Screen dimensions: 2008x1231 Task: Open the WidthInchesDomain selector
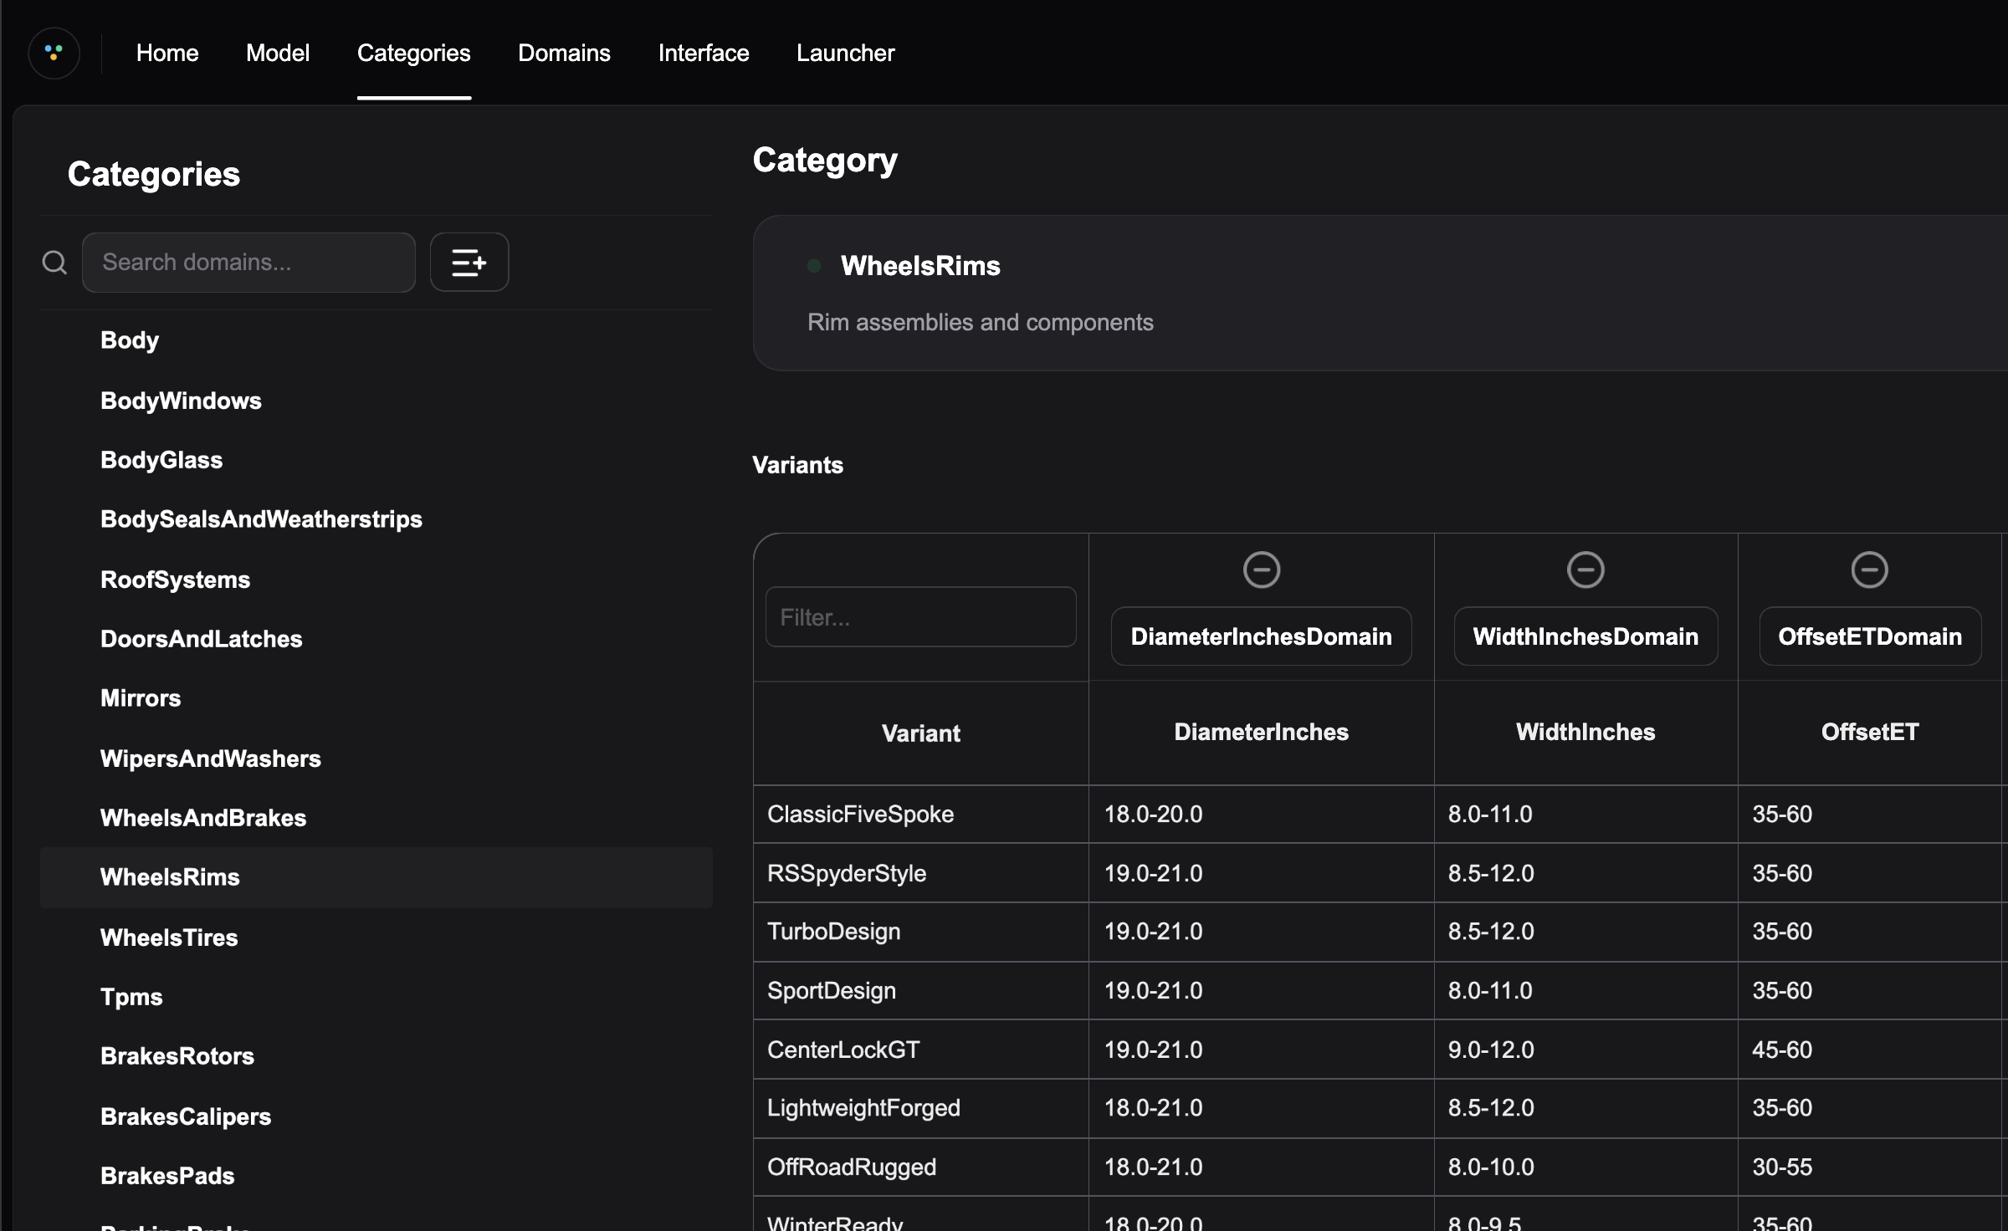pos(1585,636)
